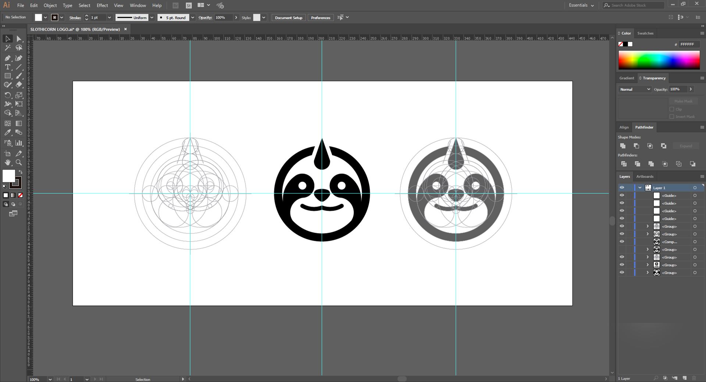Image resolution: width=706 pixels, height=382 pixels.
Task: Click the Minus Front shape mode icon
Action: [x=637, y=146]
